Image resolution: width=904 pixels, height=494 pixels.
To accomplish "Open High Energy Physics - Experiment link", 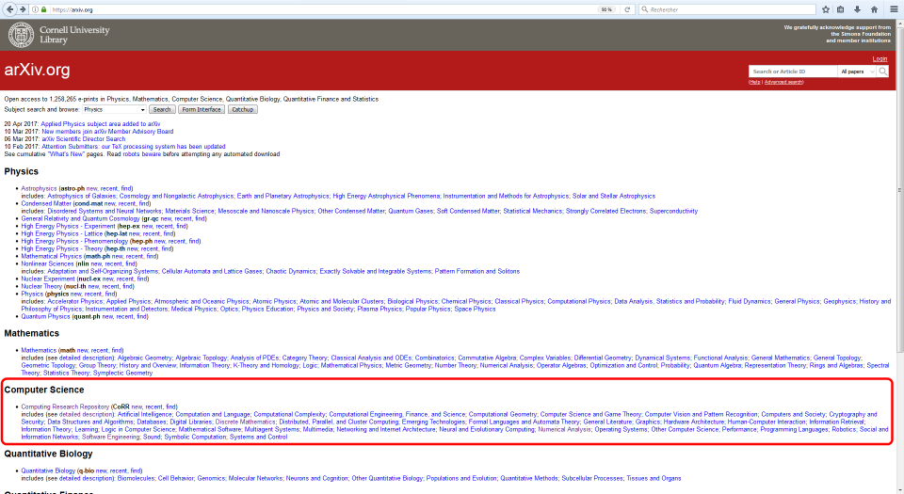I will pos(68,226).
